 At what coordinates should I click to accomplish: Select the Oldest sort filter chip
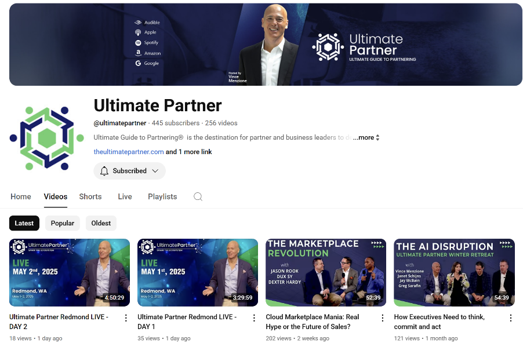pyautogui.click(x=101, y=223)
